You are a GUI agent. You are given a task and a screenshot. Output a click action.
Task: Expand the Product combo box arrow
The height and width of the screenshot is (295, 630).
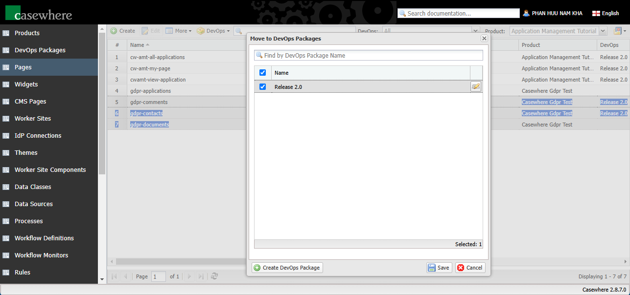pos(603,31)
